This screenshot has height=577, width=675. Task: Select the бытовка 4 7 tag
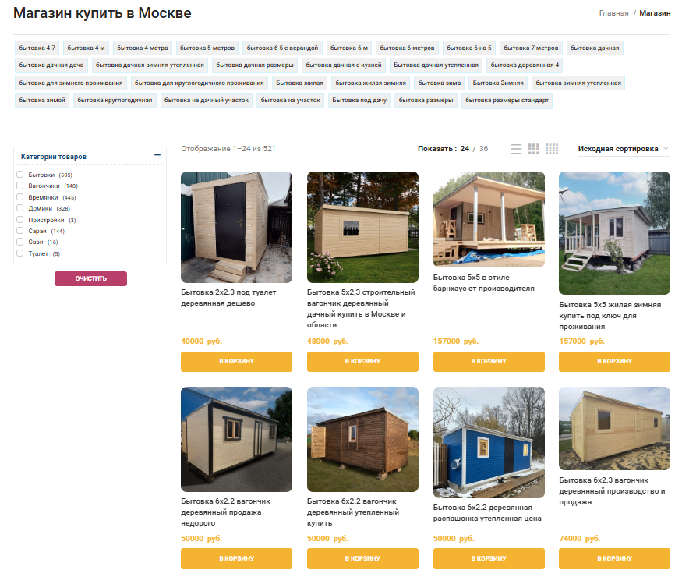[37, 48]
